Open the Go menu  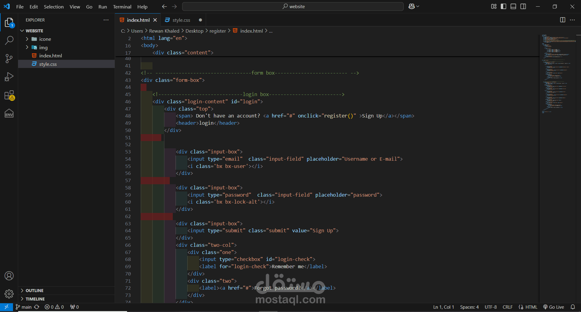[89, 7]
